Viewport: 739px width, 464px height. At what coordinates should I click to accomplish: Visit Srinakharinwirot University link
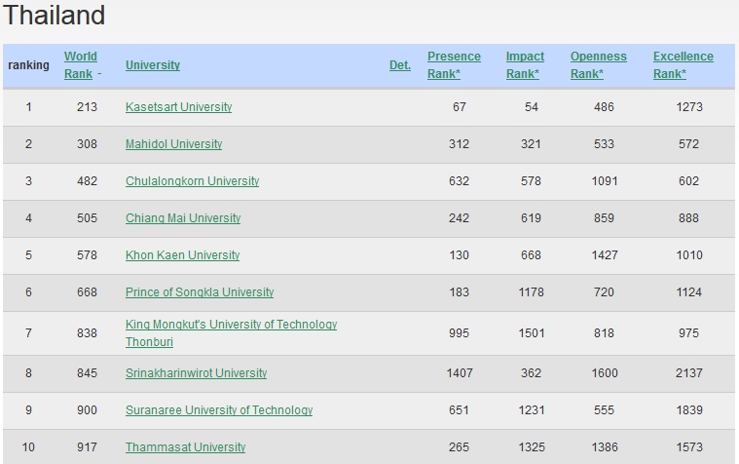tap(196, 373)
